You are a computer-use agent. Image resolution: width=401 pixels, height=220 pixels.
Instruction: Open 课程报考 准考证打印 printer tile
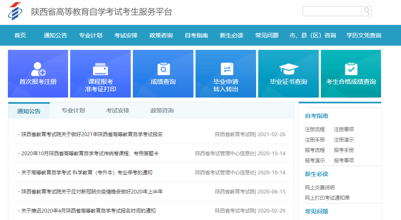pos(100,74)
